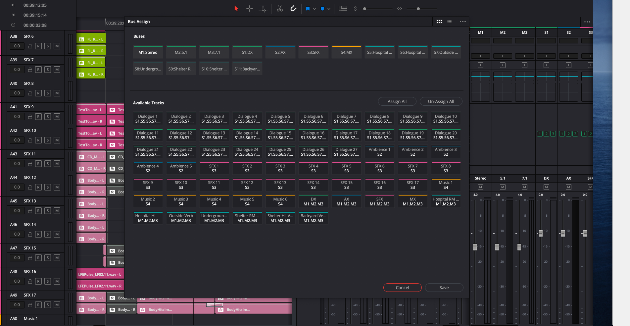The height and width of the screenshot is (326, 630).
Task: Click the Un-Assign All button
Action: pyautogui.click(x=441, y=101)
